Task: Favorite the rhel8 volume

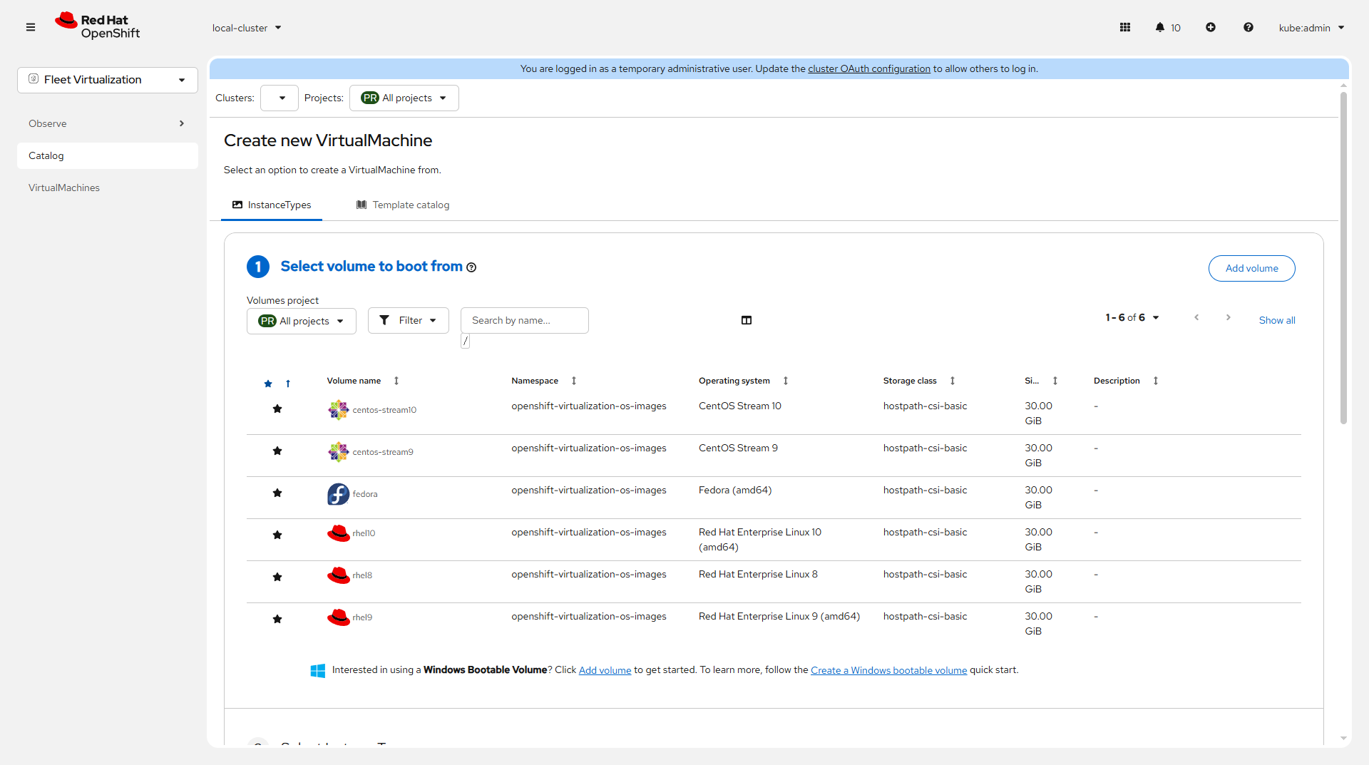Action: pyautogui.click(x=277, y=577)
